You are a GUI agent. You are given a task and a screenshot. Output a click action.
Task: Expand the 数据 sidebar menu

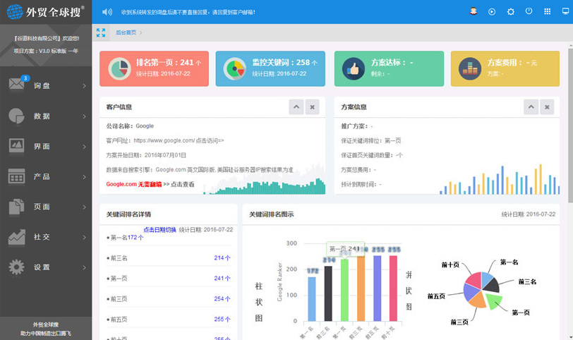pos(46,116)
